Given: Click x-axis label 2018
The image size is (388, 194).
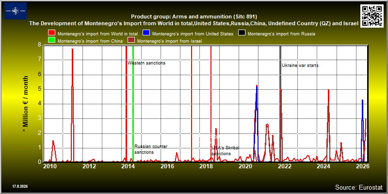Looking at the screenshot, I should 206,166.
